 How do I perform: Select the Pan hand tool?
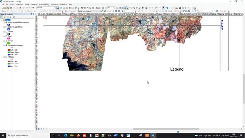[x=137, y=8]
